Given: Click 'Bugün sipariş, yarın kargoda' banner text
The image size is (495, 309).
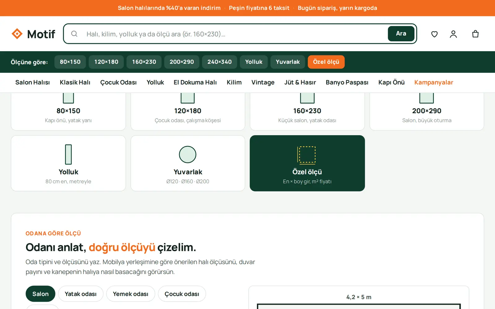Looking at the screenshot, I should tap(337, 8).
